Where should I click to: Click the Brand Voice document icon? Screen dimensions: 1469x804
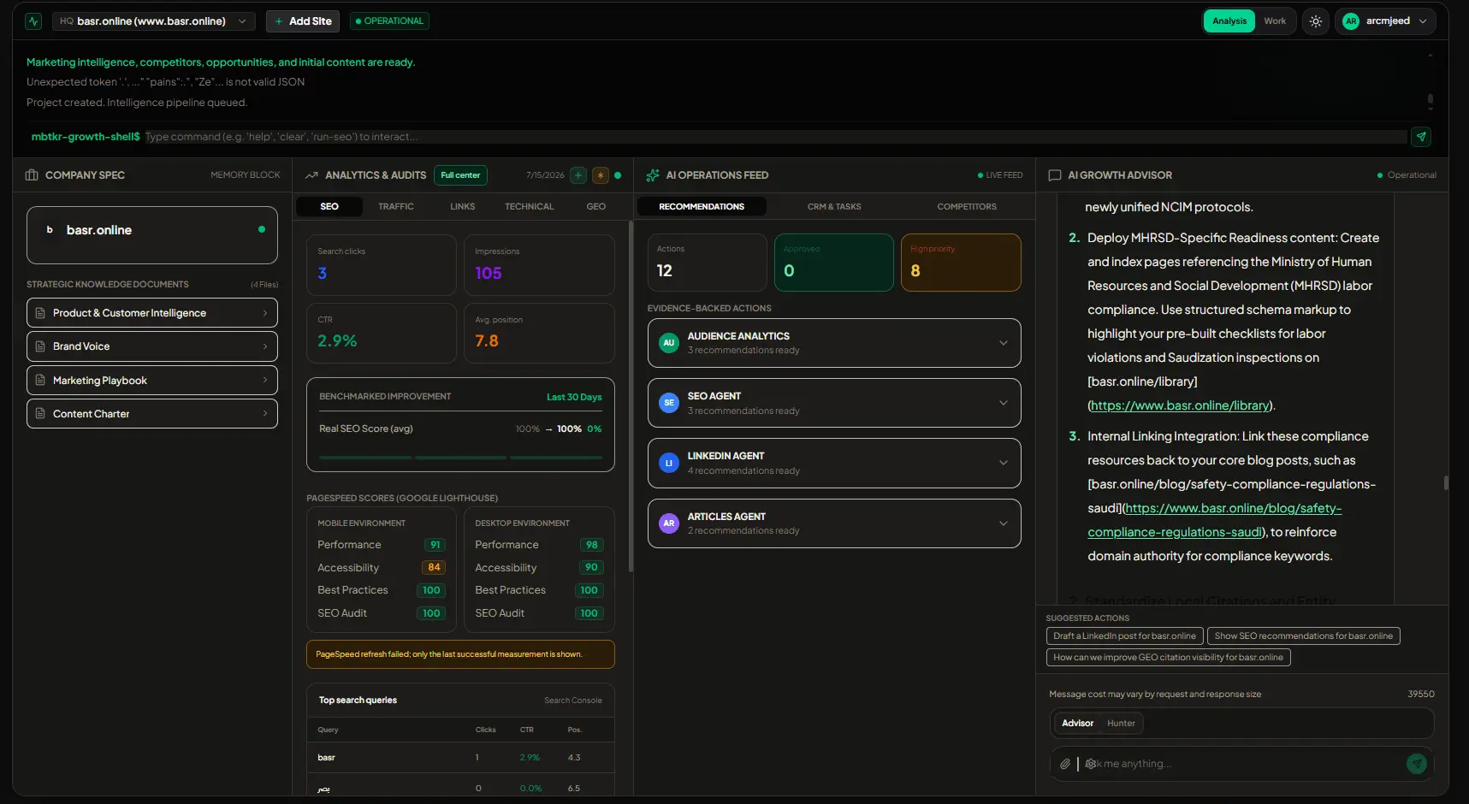tap(40, 346)
